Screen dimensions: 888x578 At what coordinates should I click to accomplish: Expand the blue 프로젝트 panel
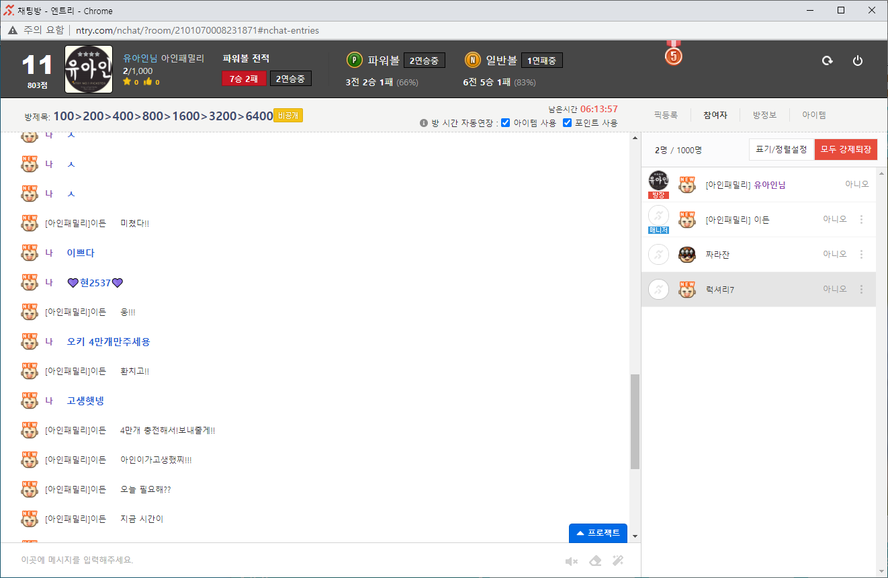pos(598,533)
